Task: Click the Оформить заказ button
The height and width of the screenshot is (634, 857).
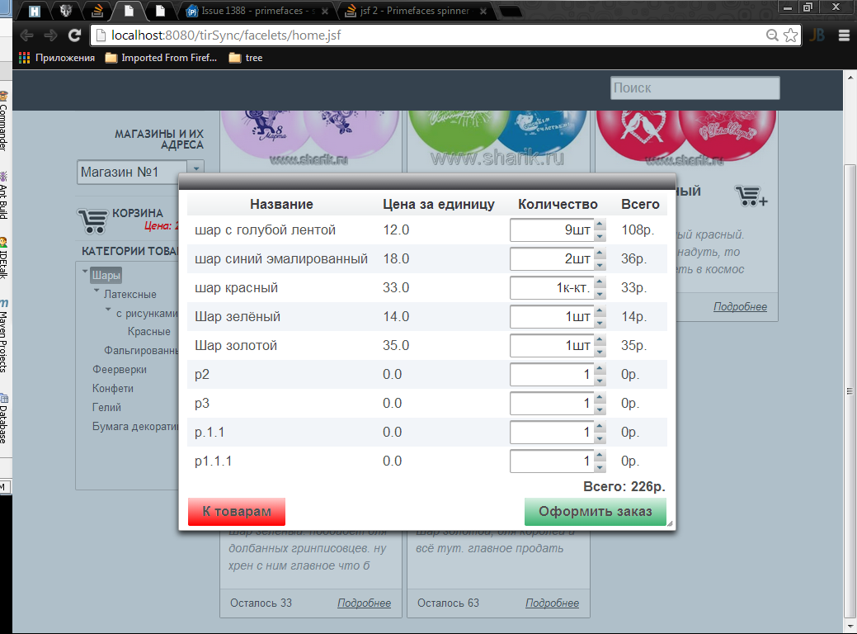Action: 596,512
